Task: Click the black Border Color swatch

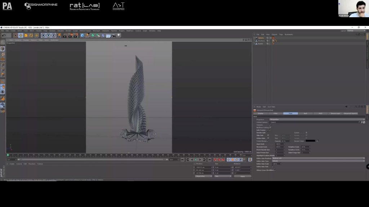Action: click(x=310, y=141)
